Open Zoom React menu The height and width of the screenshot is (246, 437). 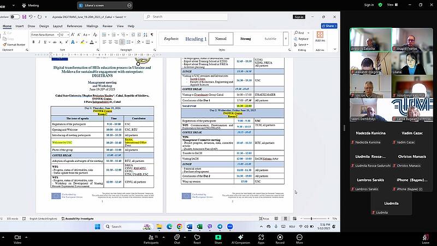(x=197, y=239)
